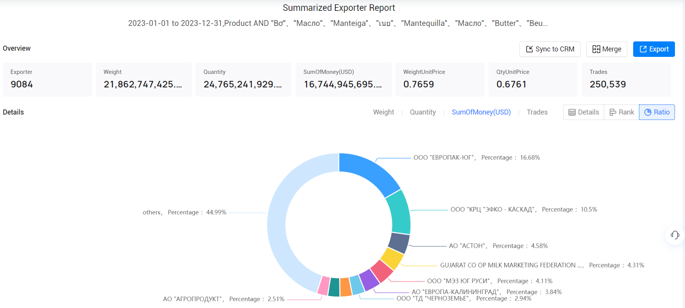Click the Summarized Exporter Report title
Viewport: 685px width, 308px height.
[x=339, y=8]
